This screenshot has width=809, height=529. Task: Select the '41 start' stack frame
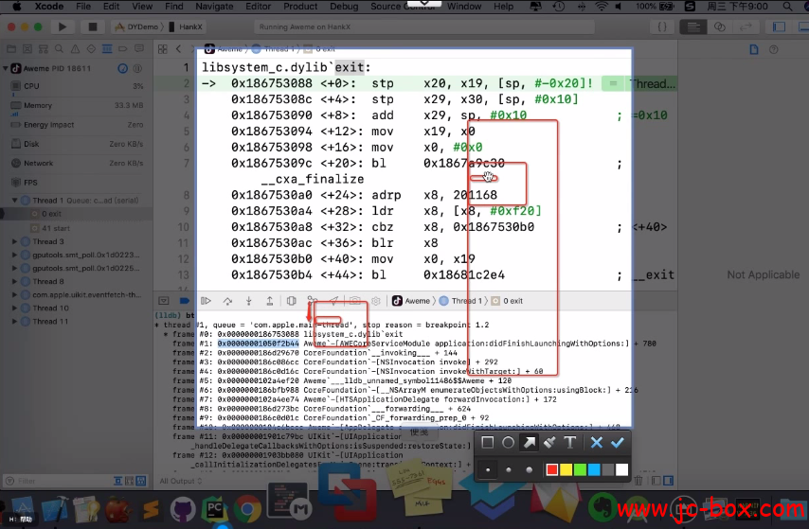point(77,228)
